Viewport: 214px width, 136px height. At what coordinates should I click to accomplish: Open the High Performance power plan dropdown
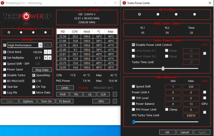pyautogui.click(x=40, y=45)
